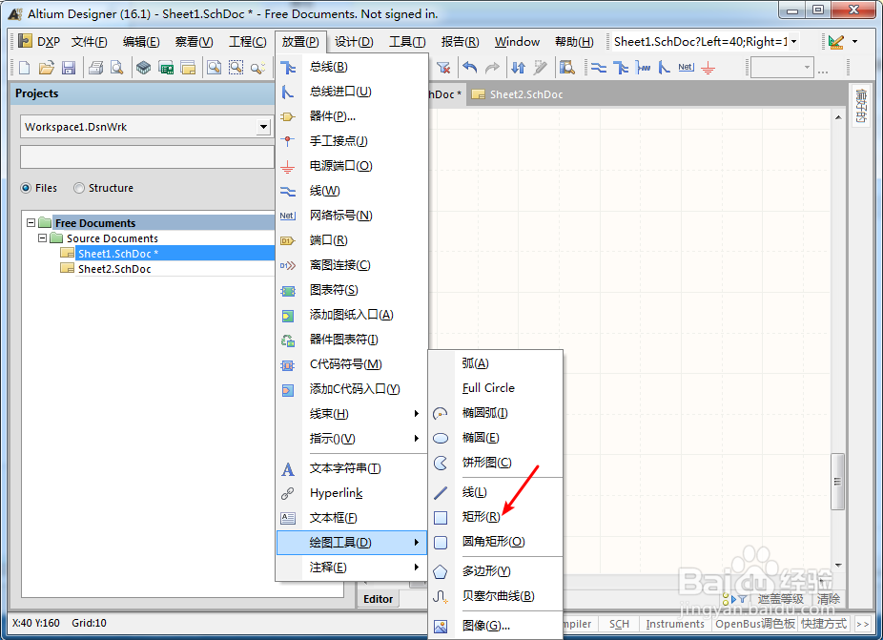The image size is (883, 640).
Task: Switch to the Sheet2.SchDoc tab
Action: [518, 94]
